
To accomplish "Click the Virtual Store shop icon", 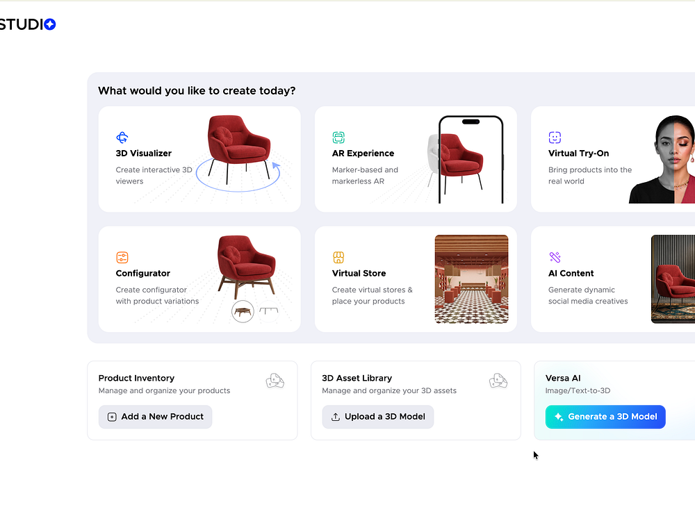I will 338,258.
